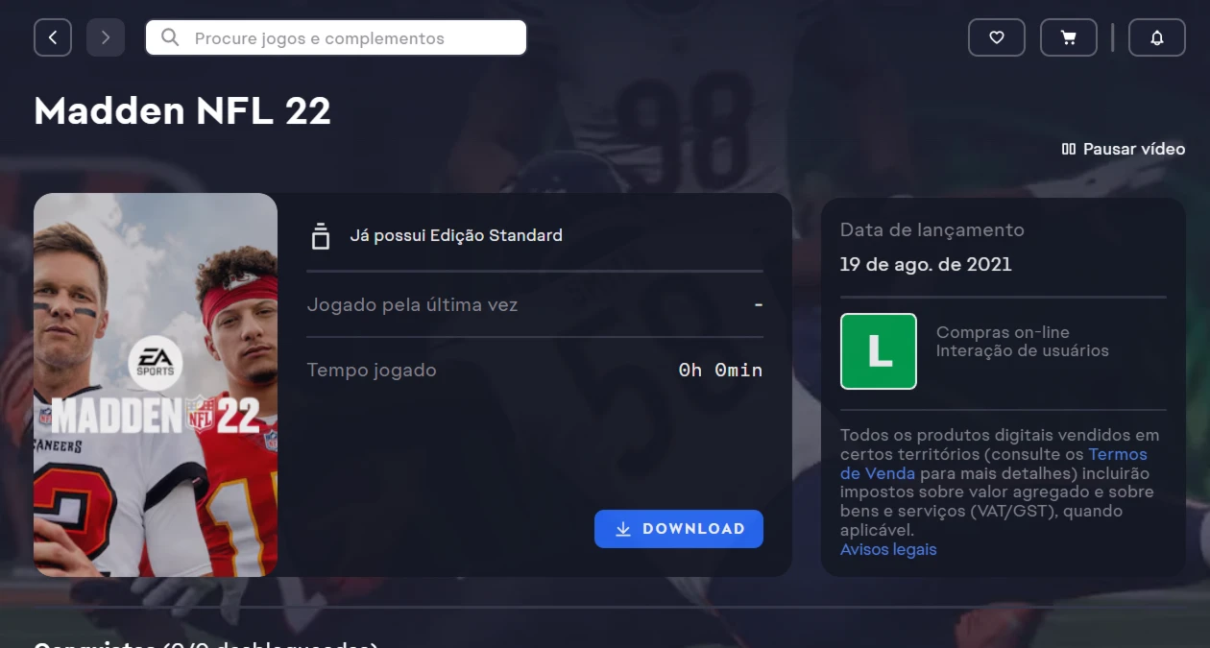
Task: Click the Standard Edition owned icon
Action: (x=321, y=235)
